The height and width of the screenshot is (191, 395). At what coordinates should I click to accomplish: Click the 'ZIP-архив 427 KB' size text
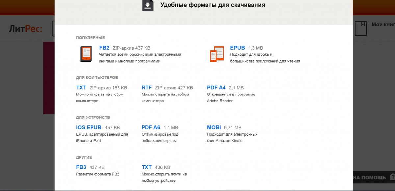[174, 88]
